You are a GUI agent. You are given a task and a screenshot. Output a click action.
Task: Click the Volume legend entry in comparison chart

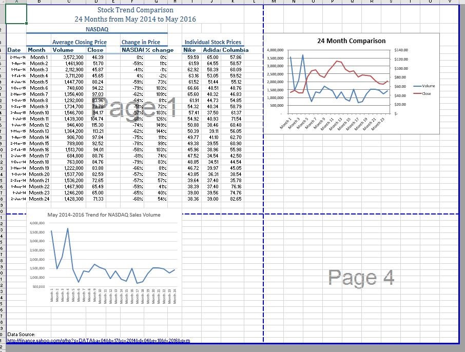point(424,86)
